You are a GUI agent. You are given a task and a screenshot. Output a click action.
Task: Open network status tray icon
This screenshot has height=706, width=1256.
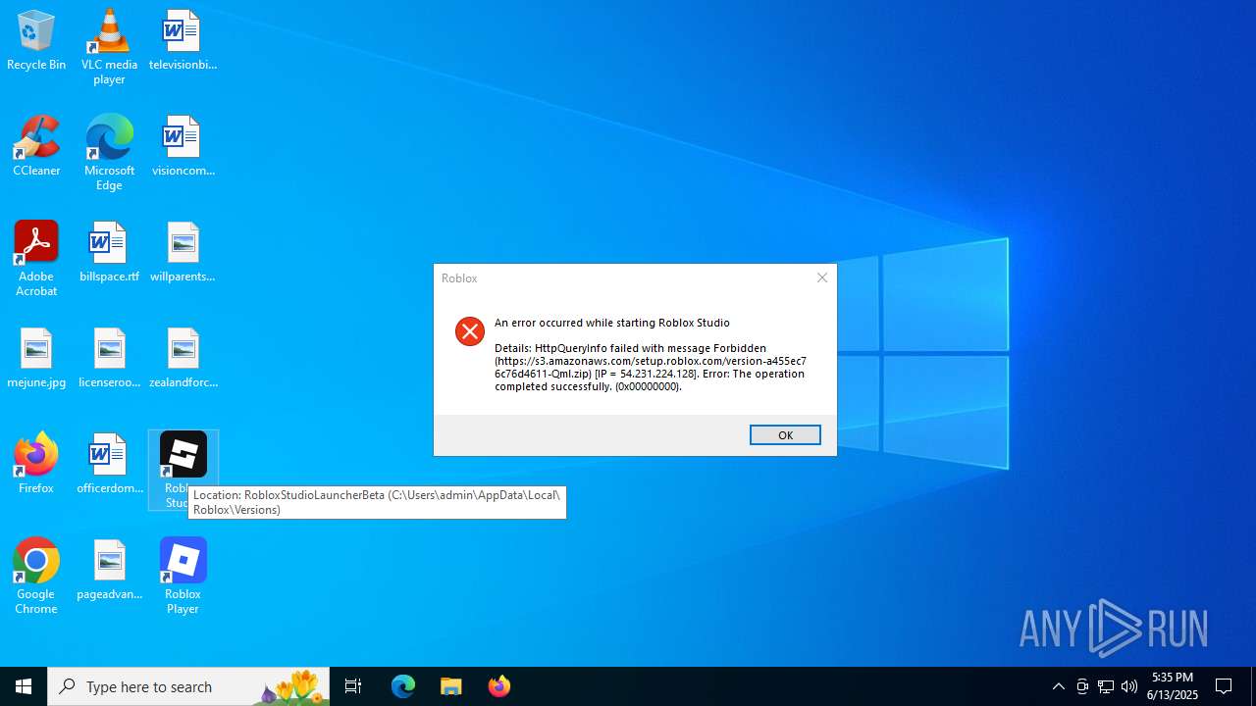click(1106, 686)
